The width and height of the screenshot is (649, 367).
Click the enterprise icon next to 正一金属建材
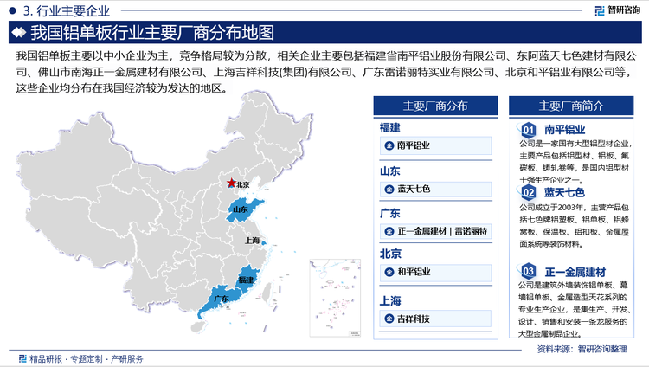coord(389,231)
